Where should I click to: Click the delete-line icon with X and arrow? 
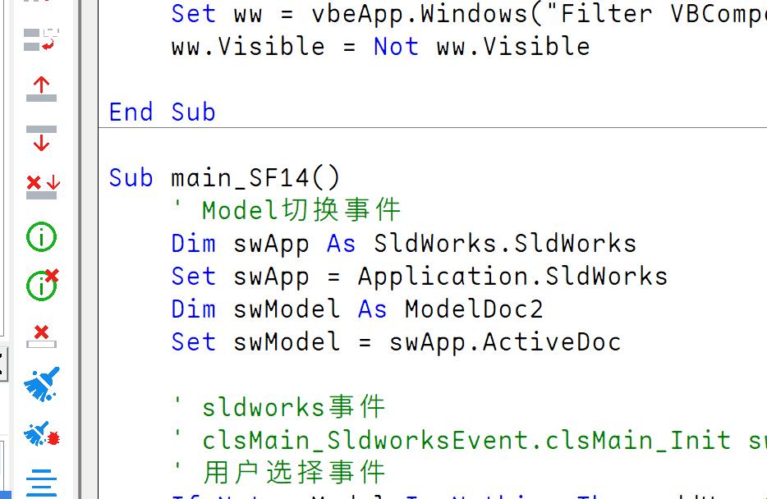pyautogui.click(x=41, y=184)
